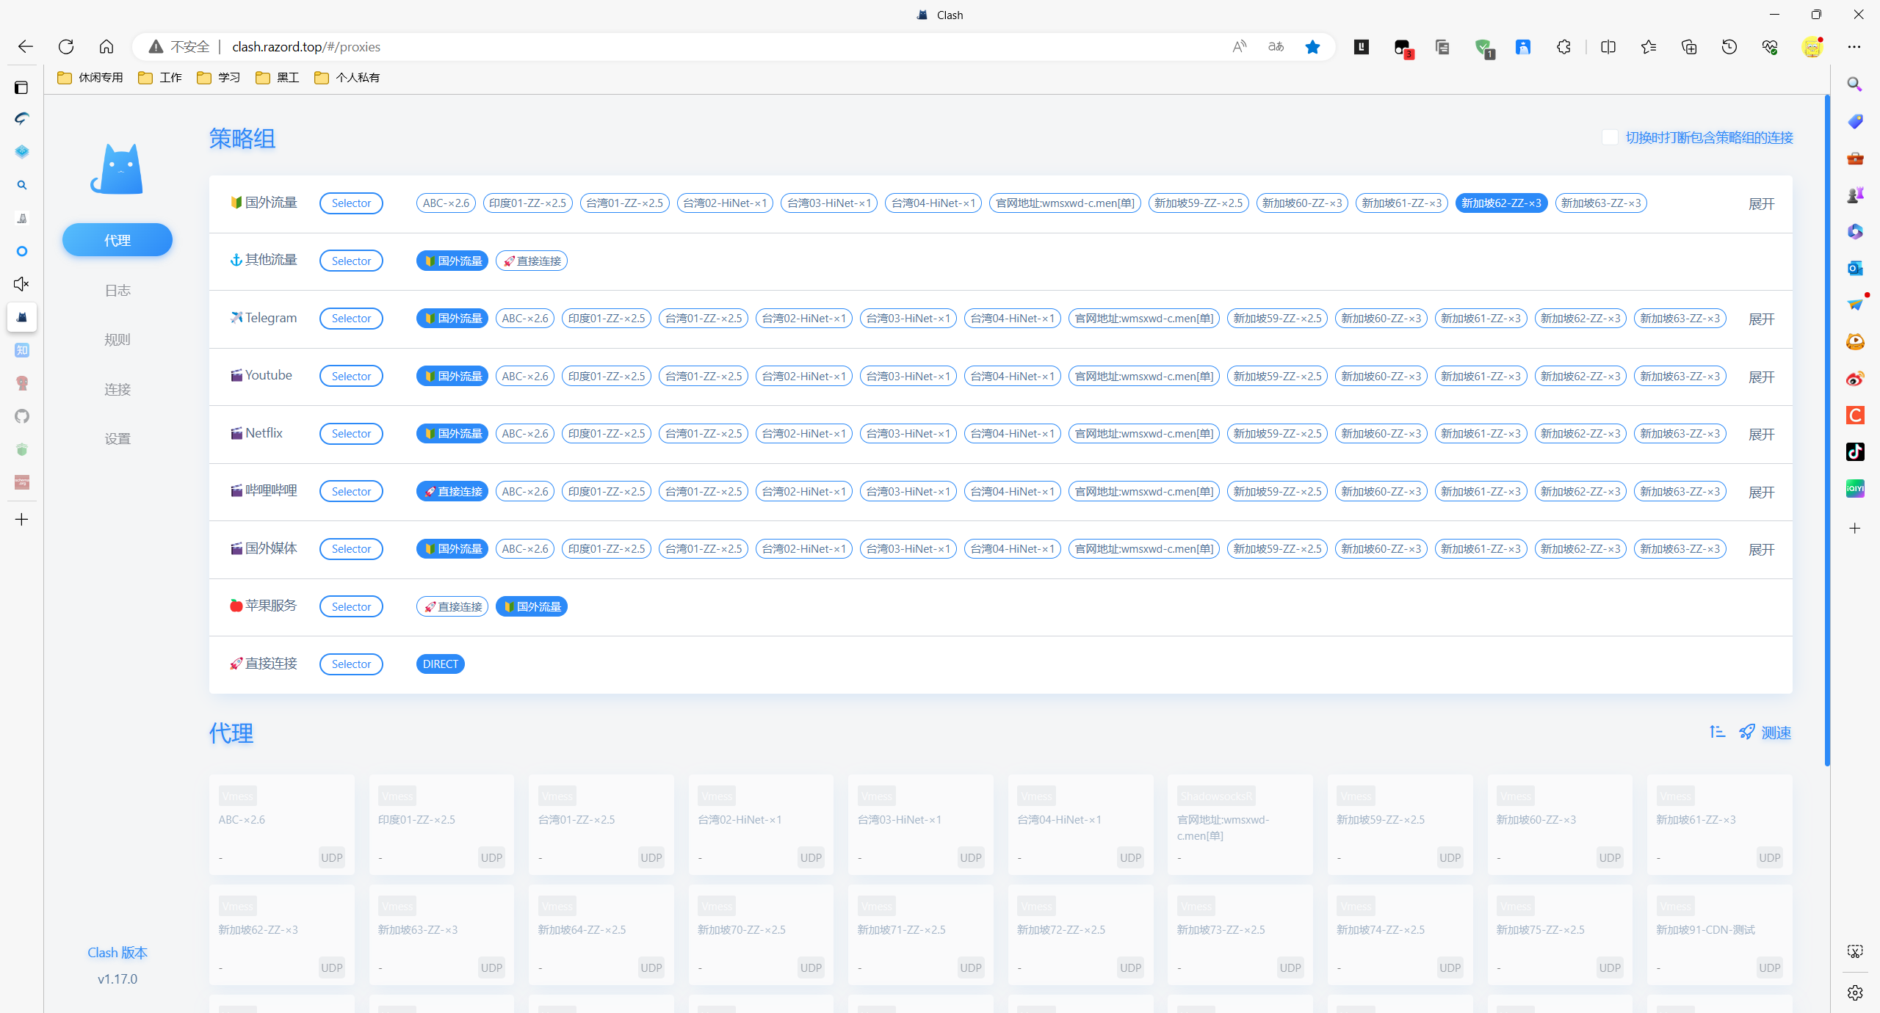The width and height of the screenshot is (1880, 1013).
Task: Click the 台湾02-HiNet-×1 proxy card
Action: tap(761, 824)
